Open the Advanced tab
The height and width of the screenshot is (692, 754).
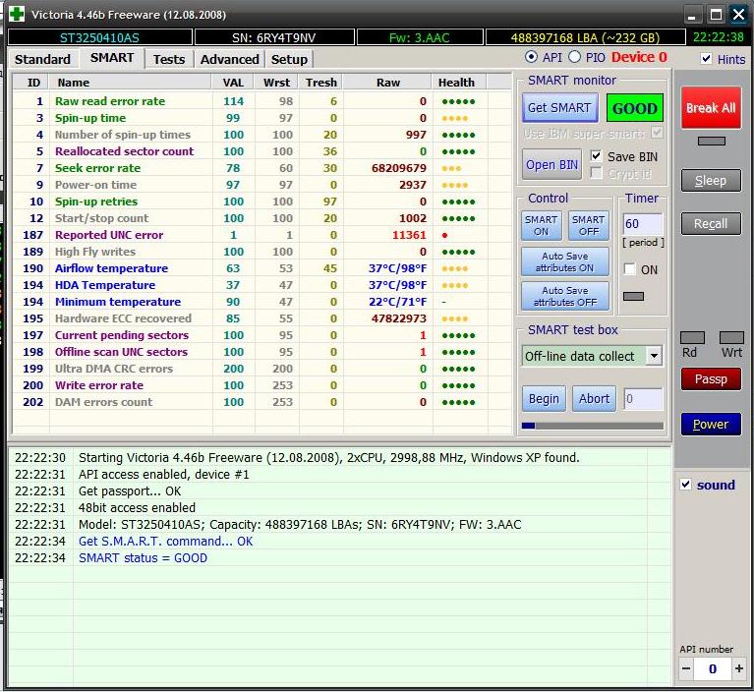pos(229,59)
